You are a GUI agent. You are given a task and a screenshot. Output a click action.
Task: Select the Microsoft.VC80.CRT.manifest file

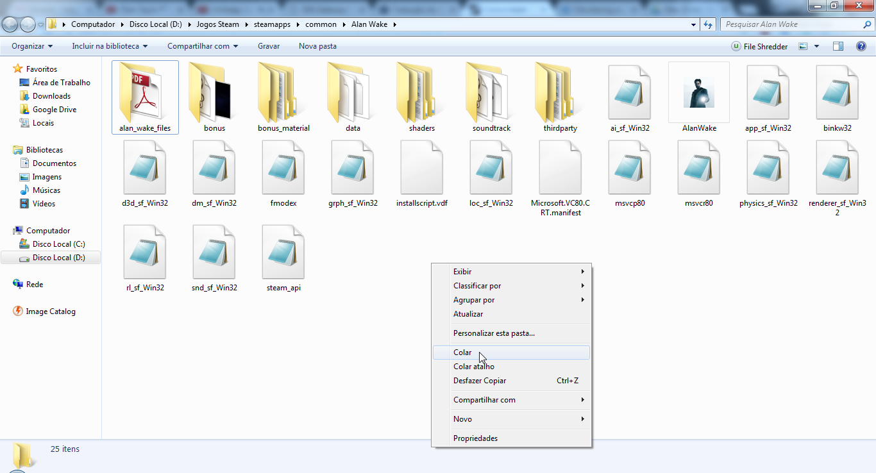(x=560, y=178)
